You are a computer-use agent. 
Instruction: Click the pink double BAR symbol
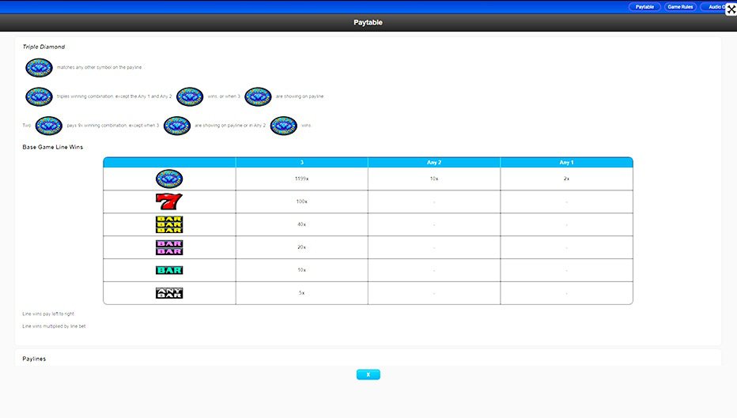click(169, 247)
